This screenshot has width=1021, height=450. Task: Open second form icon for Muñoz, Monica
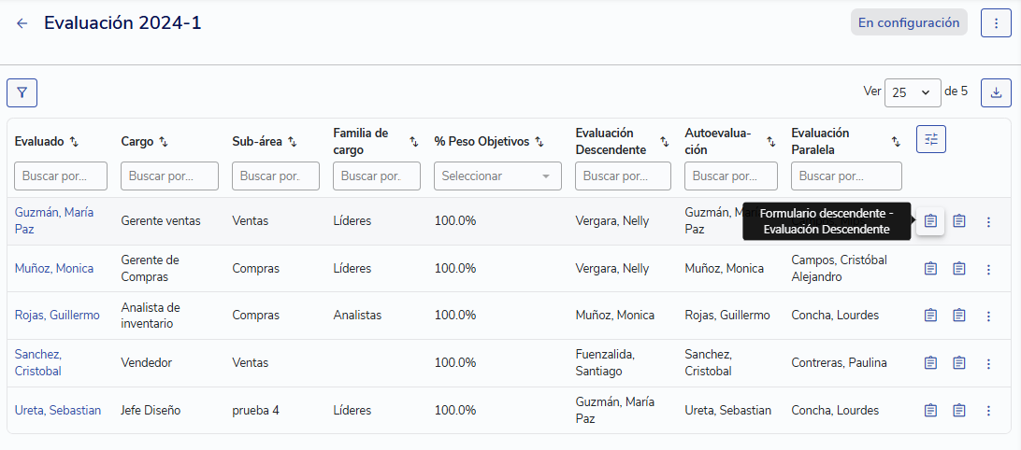[959, 269]
